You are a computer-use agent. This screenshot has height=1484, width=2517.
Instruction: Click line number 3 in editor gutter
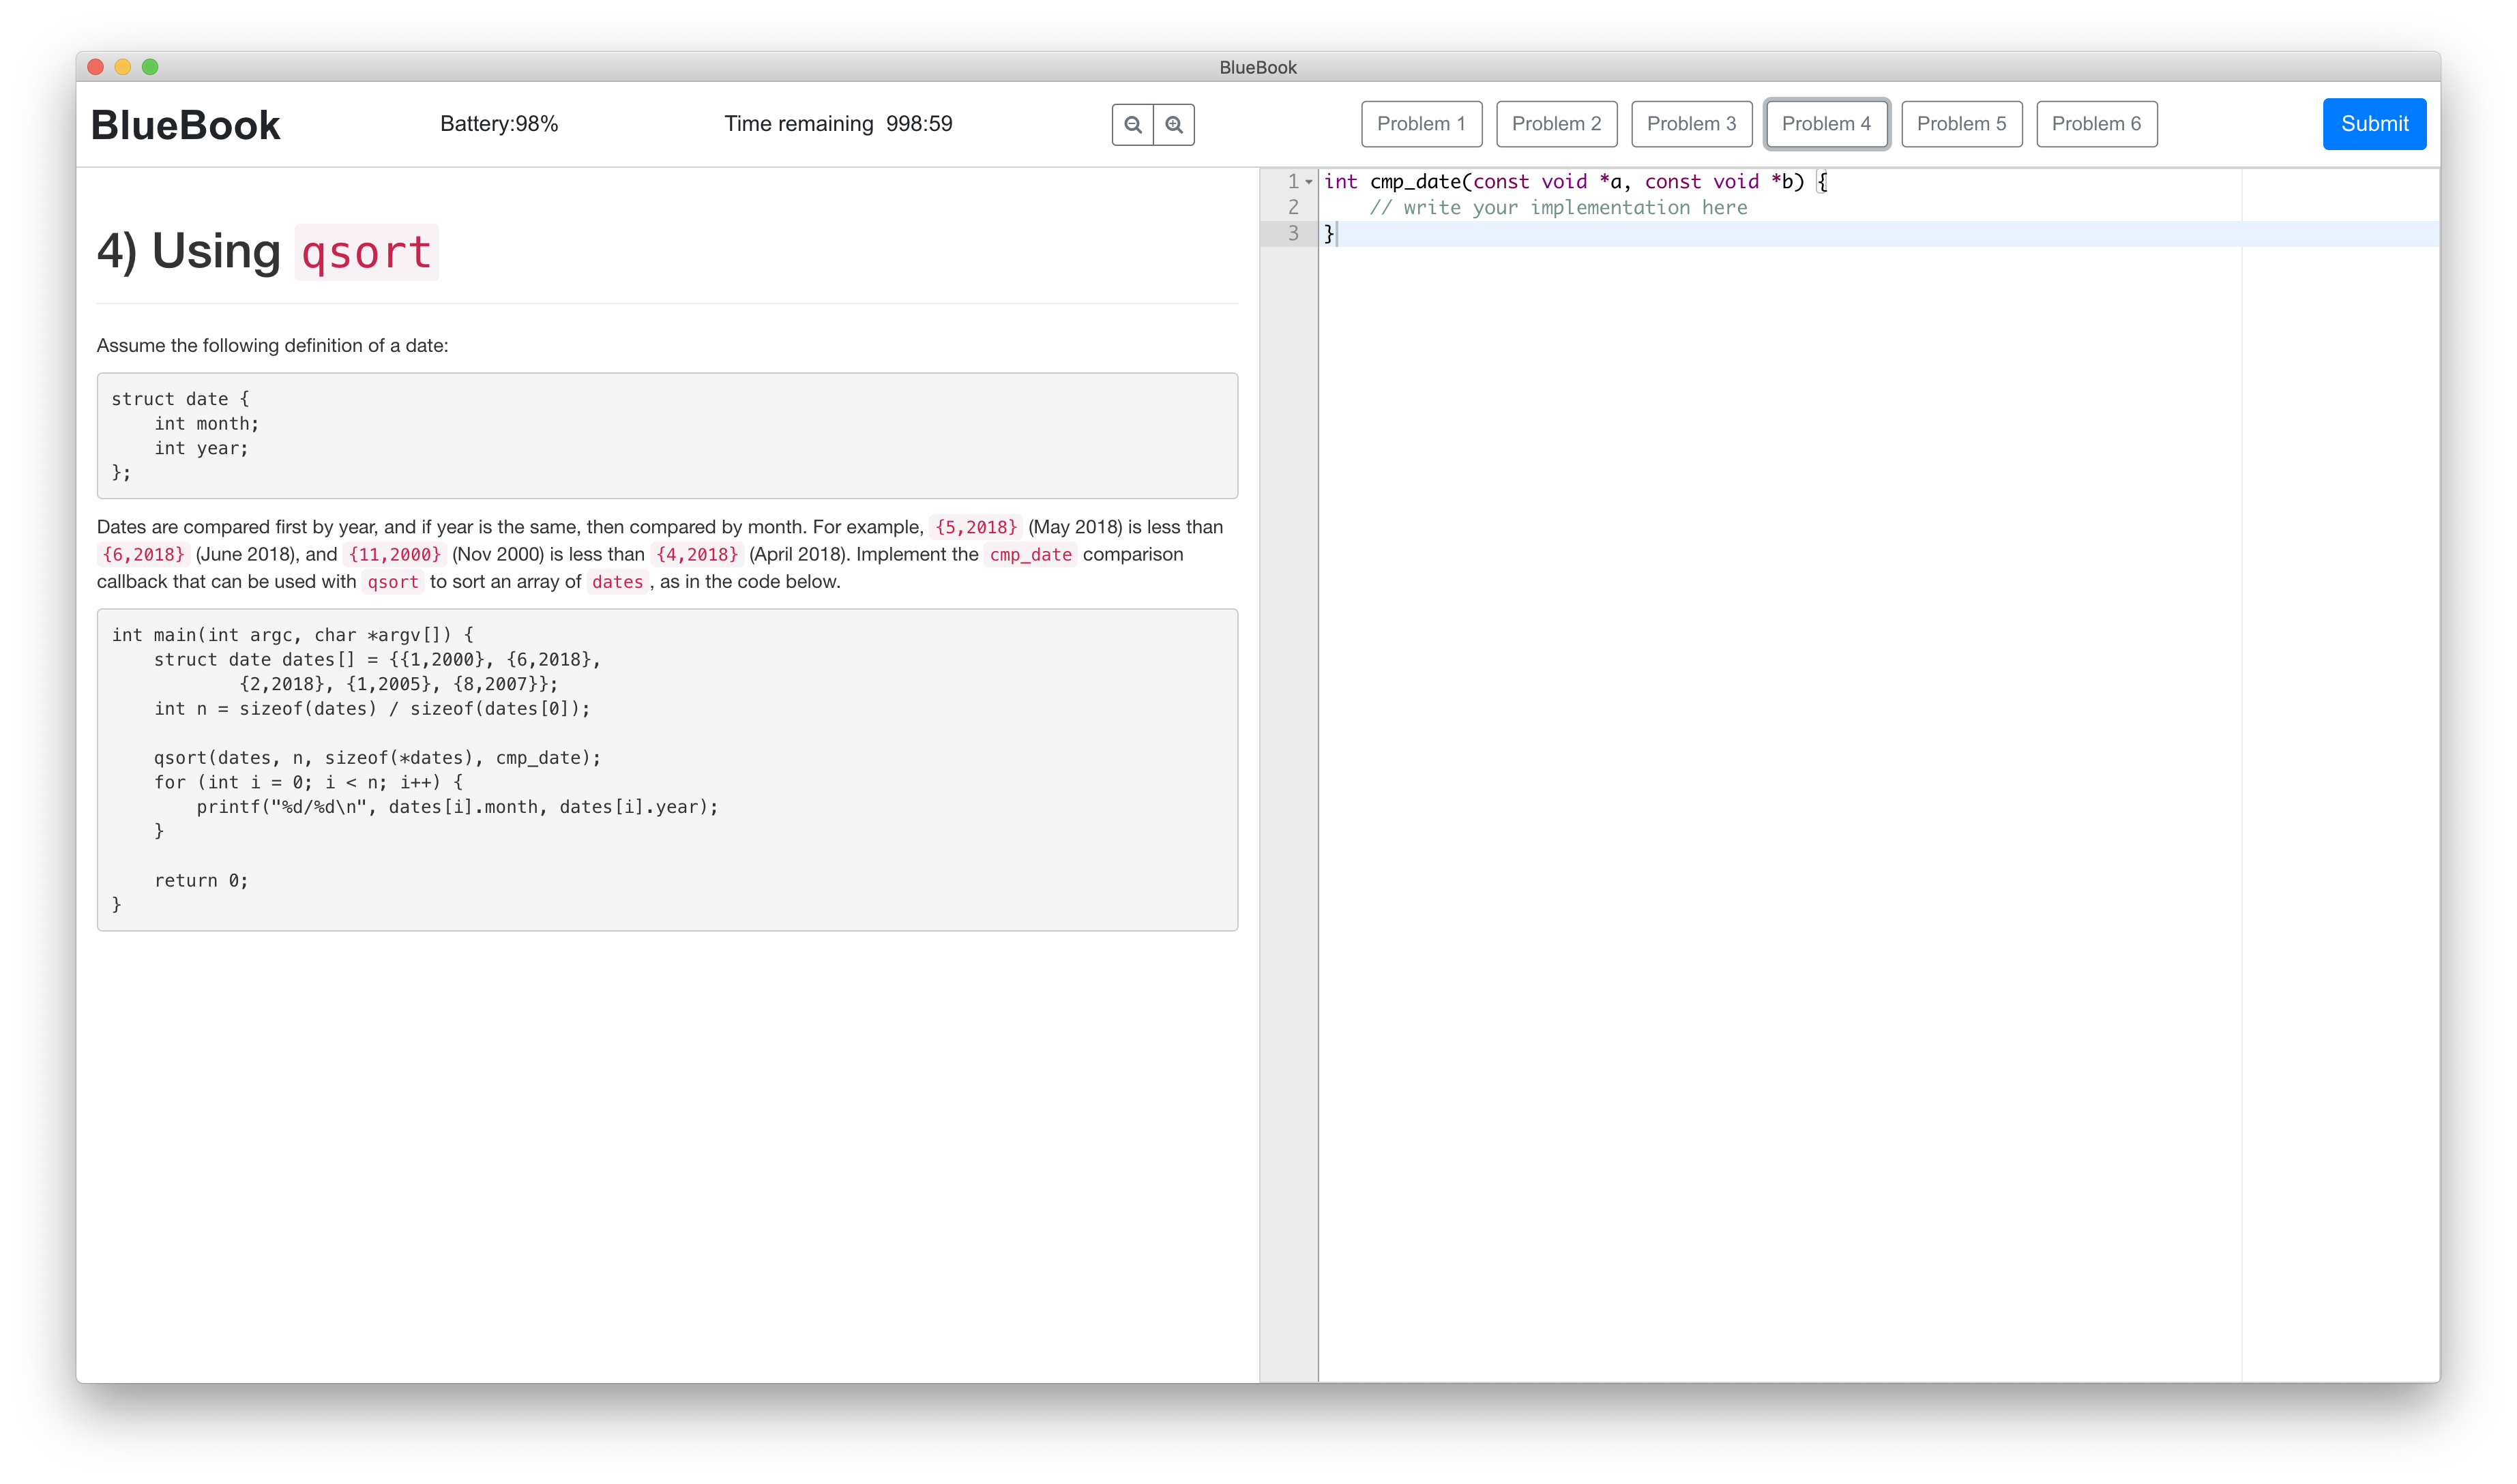1293,233
